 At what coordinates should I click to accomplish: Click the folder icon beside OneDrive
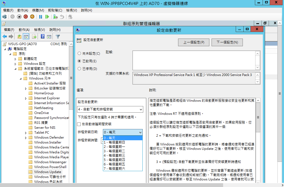point(30,113)
